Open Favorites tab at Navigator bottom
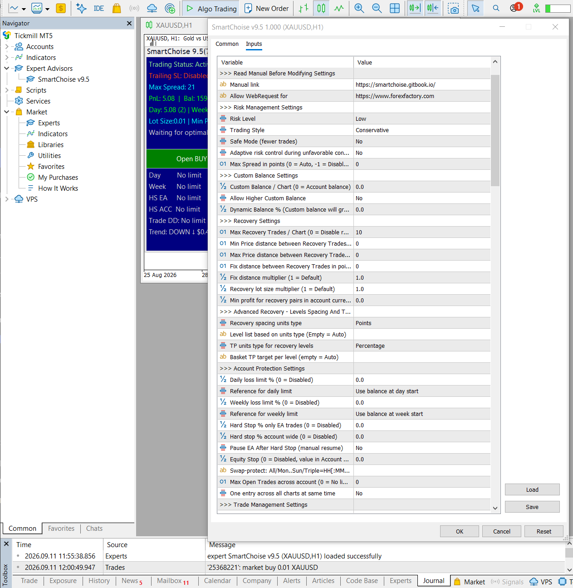This screenshot has width=573, height=588. [x=61, y=529]
